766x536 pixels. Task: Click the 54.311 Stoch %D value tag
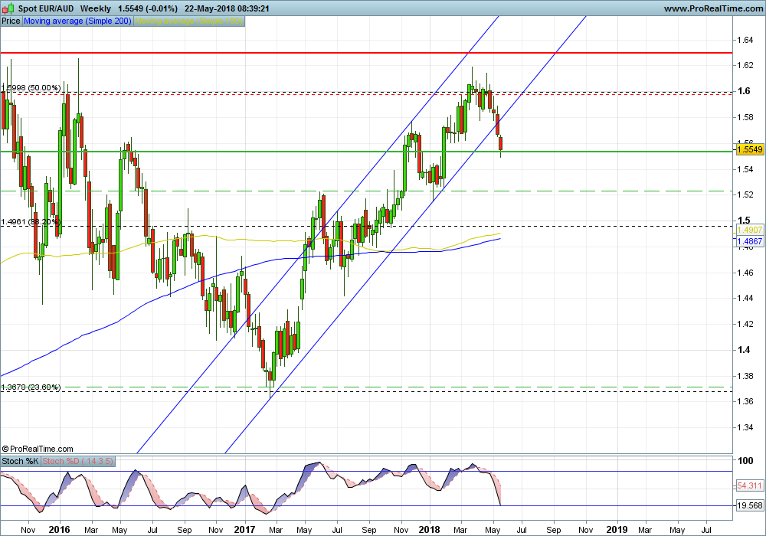point(750,485)
